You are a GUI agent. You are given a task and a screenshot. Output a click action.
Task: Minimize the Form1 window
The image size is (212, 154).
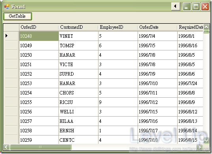[x=187, y=6]
